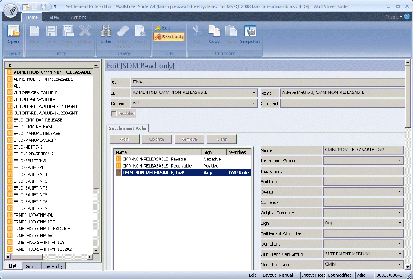Image resolution: width=413 pixels, height=279 pixels.
Task: Click the Clear button
Action: (221, 139)
